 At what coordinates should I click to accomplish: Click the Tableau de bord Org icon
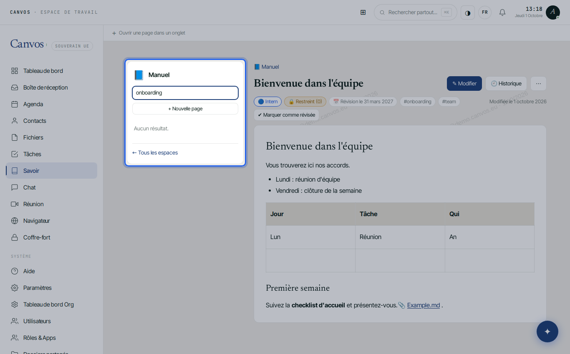click(15, 304)
